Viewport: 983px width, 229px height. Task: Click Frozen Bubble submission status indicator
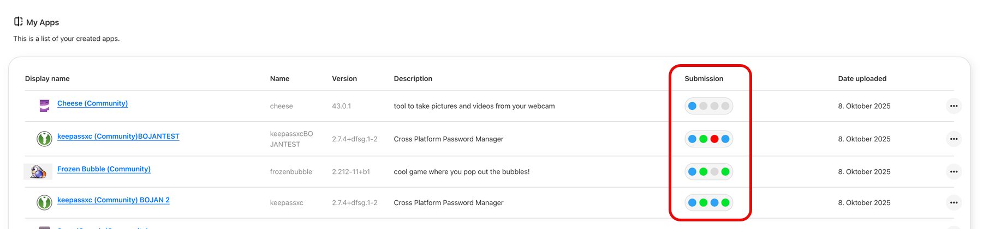[708, 172]
